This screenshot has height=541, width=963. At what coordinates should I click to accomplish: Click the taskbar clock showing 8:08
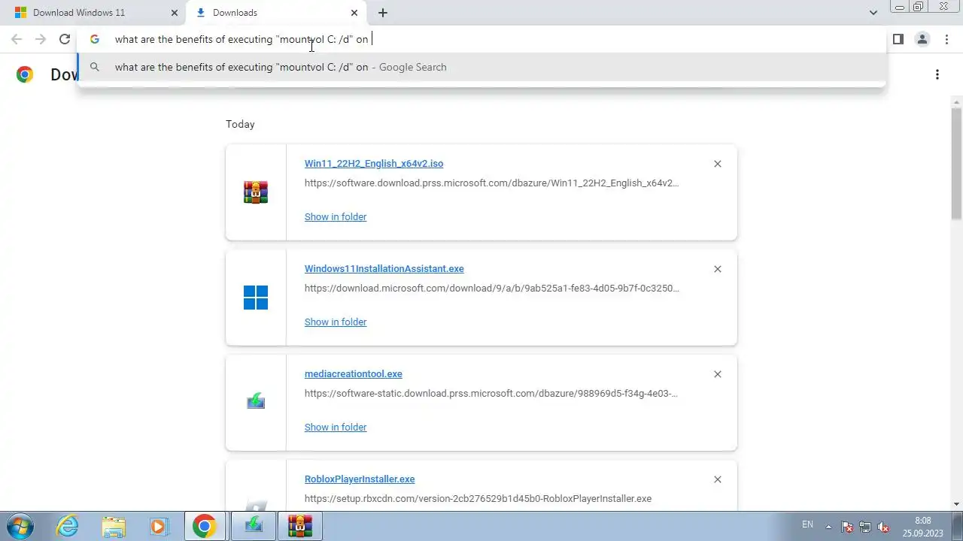(x=923, y=526)
